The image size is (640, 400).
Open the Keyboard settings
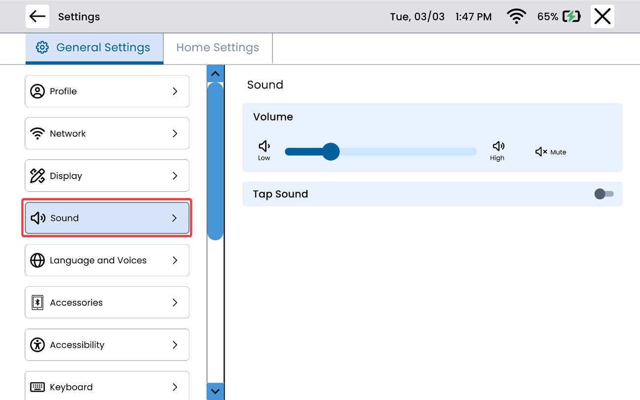(x=107, y=386)
